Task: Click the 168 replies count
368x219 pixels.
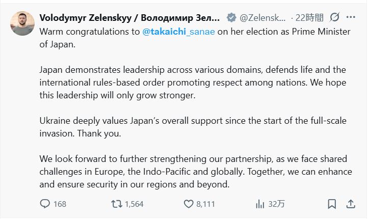Action: point(60,204)
